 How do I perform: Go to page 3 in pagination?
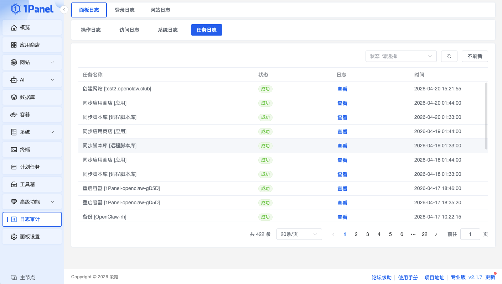point(367,234)
